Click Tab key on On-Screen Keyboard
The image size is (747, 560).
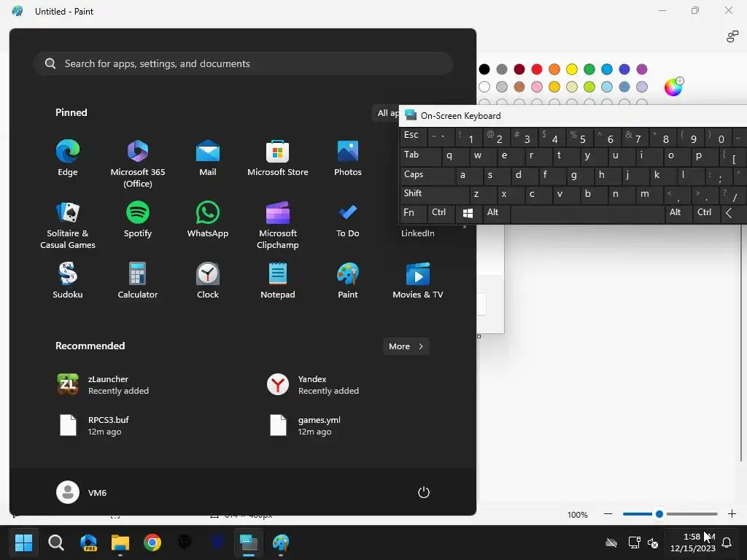421,156
